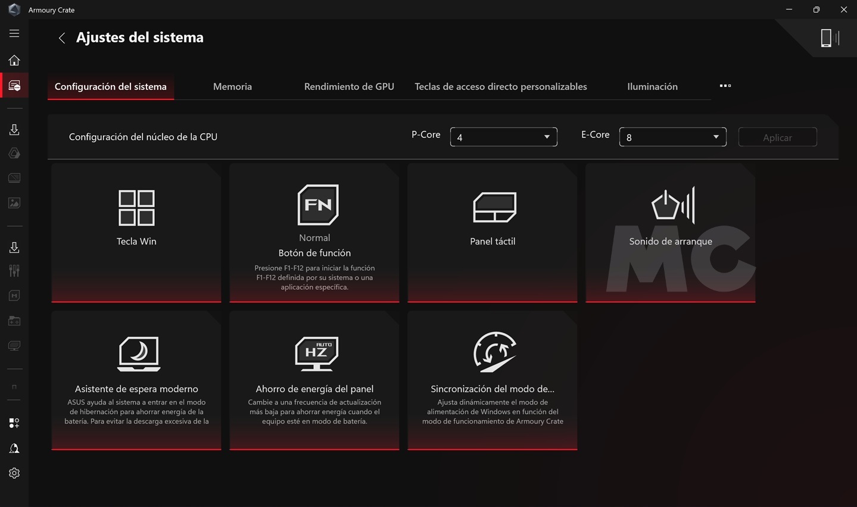Select the highlighted Device icon in sidebar
This screenshot has width=857, height=507.
[14, 86]
